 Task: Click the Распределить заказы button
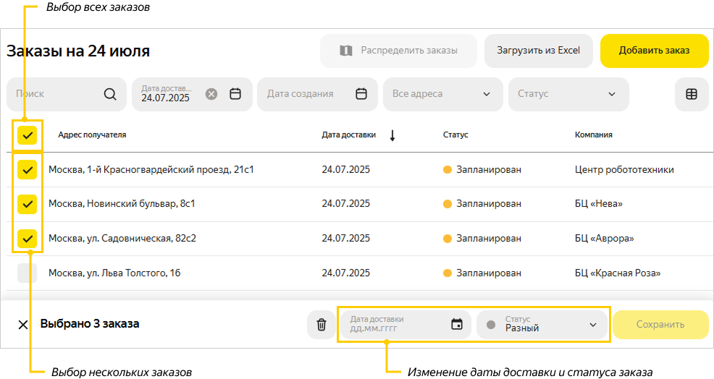398,51
